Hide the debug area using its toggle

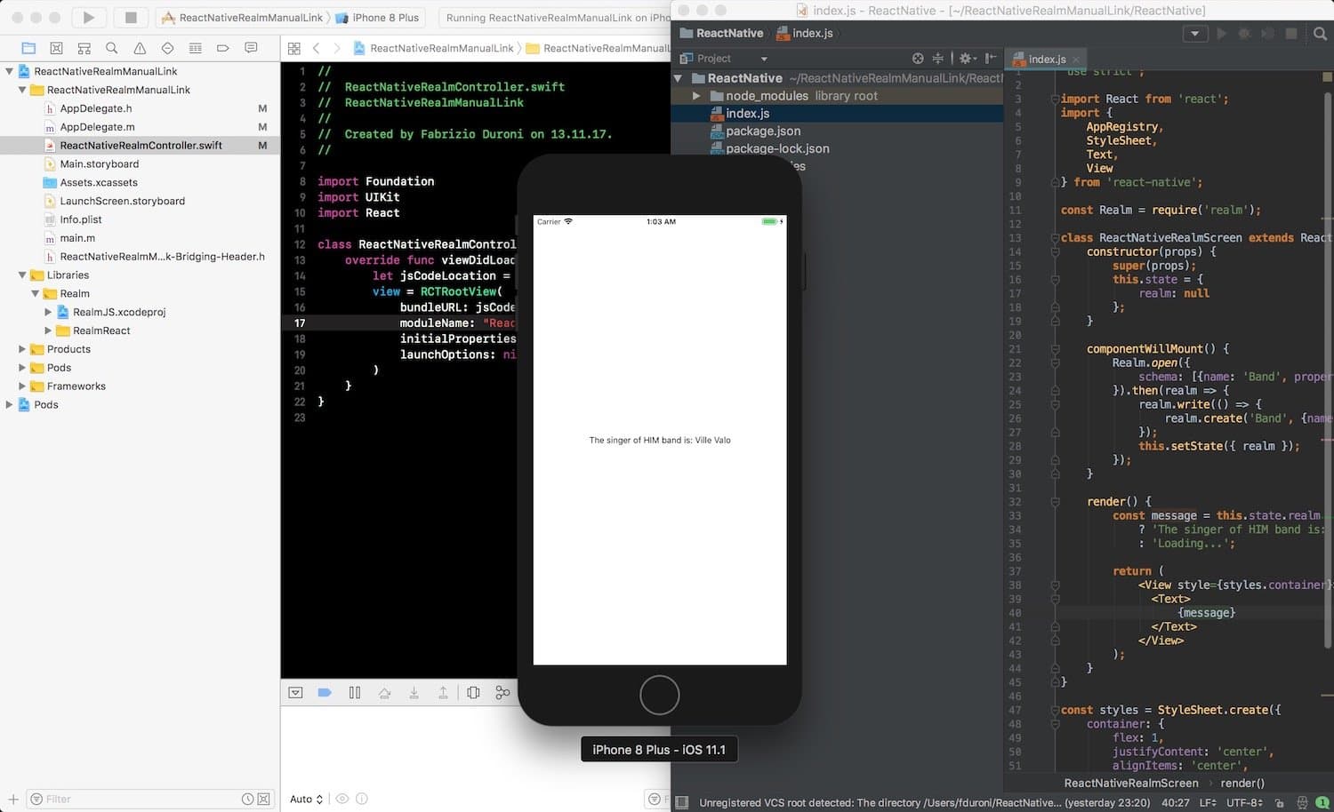[x=295, y=692]
